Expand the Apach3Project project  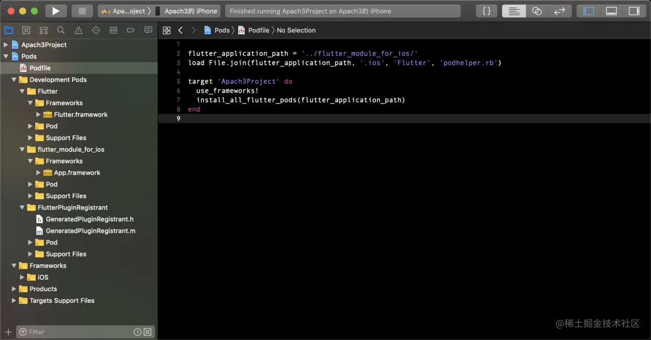[x=6, y=45]
